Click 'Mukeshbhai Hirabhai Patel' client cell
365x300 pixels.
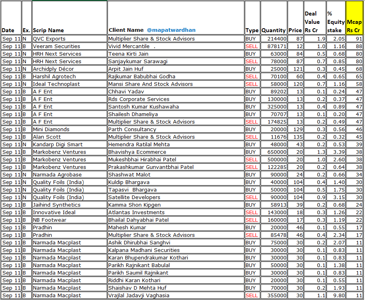176,159
